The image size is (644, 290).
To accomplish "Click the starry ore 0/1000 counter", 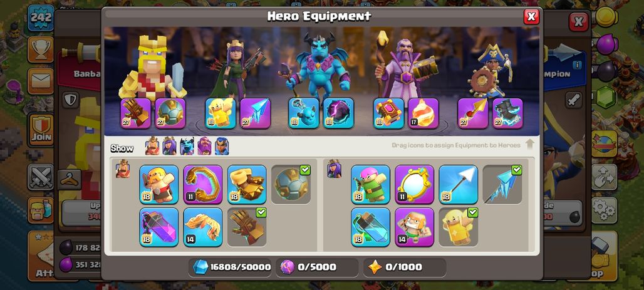I will [404, 267].
